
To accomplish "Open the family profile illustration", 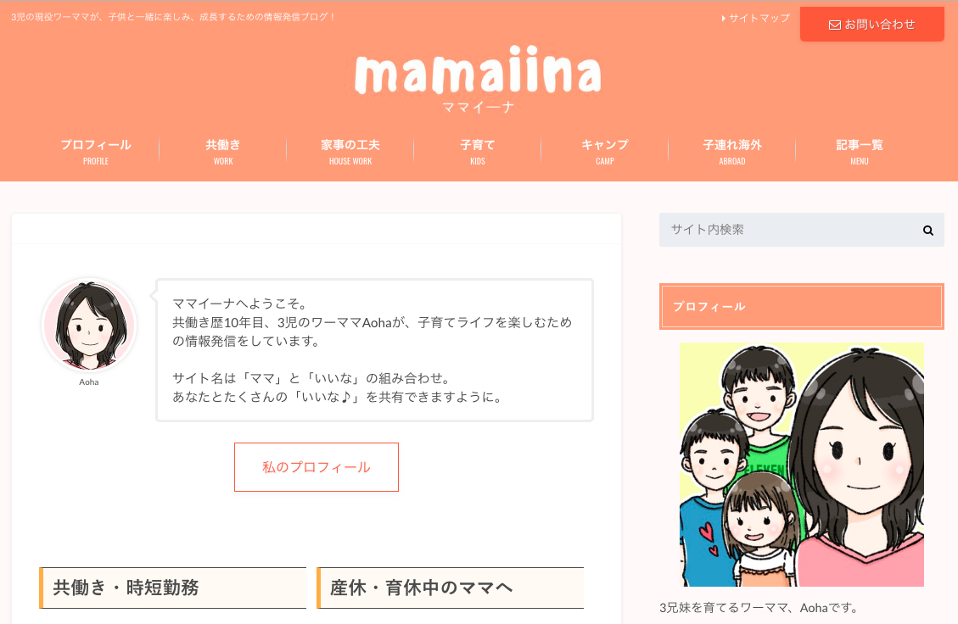I will pos(802,464).
